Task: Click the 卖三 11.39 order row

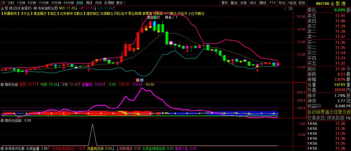Action: [x=329, y=26]
